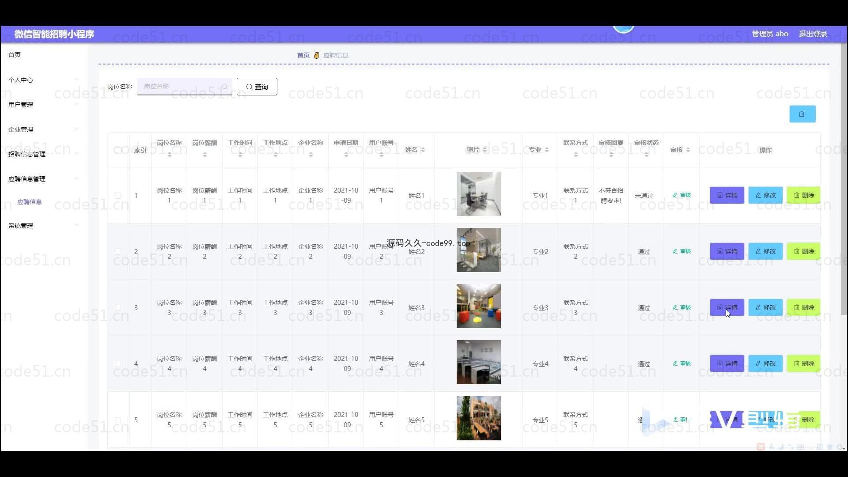Sort table by 用户账号 column

[381, 155]
